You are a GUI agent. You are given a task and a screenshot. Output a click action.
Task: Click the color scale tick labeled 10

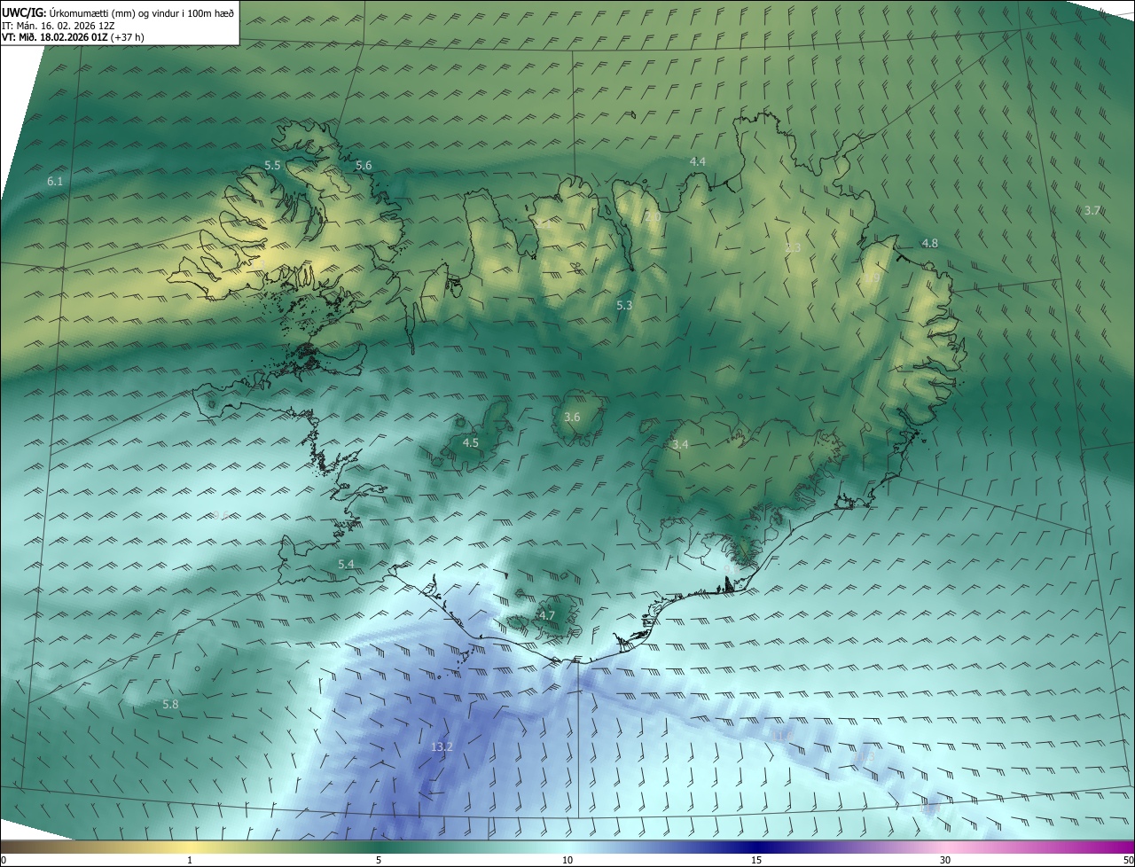tap(567, 860)
